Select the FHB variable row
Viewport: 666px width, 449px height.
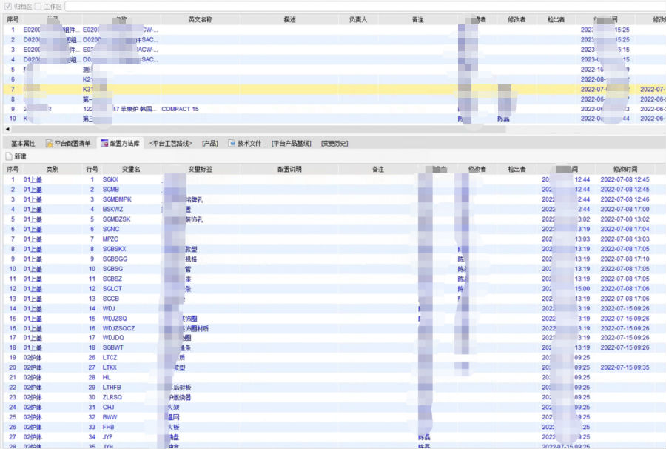[x=334, y=427]
